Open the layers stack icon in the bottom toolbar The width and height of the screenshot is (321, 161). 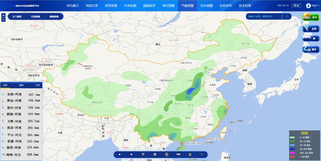click(155, 154)
